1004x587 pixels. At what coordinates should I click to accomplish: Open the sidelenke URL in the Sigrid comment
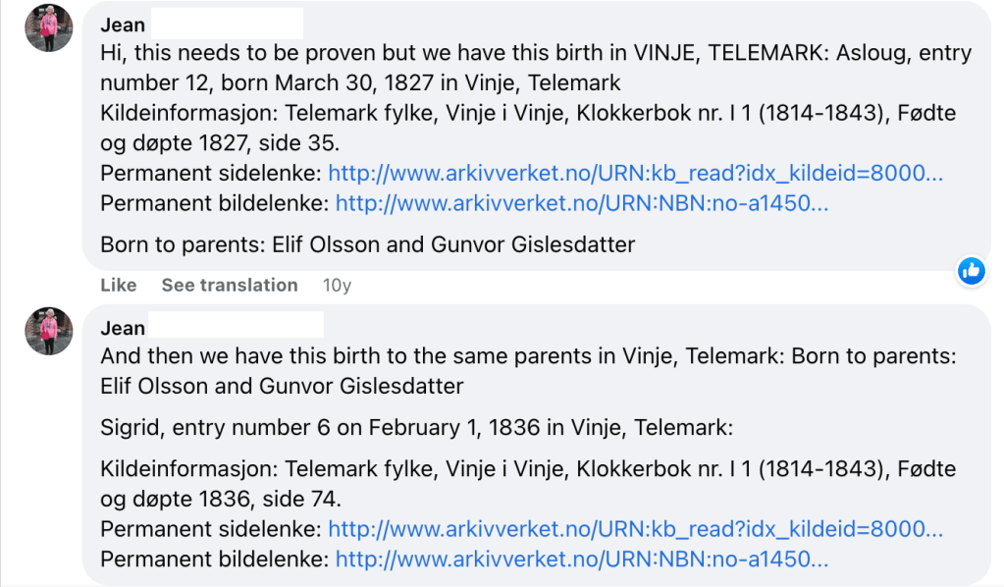tap(635, 529)
